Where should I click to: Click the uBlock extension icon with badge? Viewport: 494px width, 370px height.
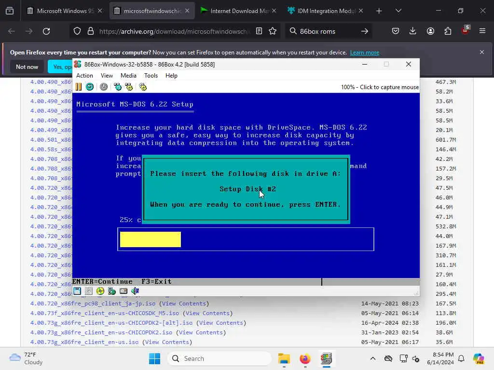pyautogui.click(x=466, y=30)
